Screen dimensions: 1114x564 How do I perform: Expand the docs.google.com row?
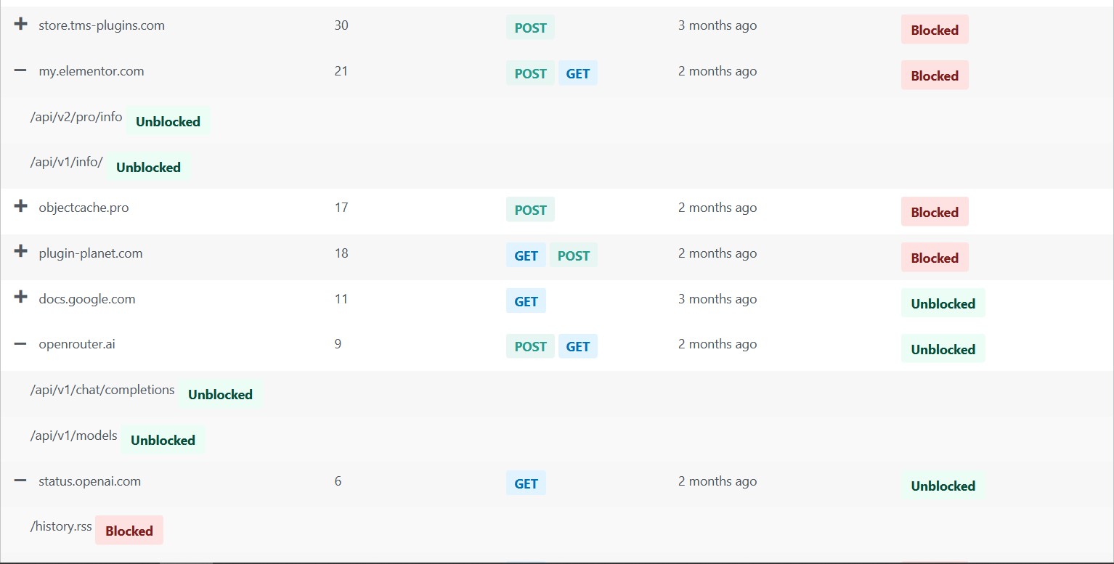tap(21, 298)
